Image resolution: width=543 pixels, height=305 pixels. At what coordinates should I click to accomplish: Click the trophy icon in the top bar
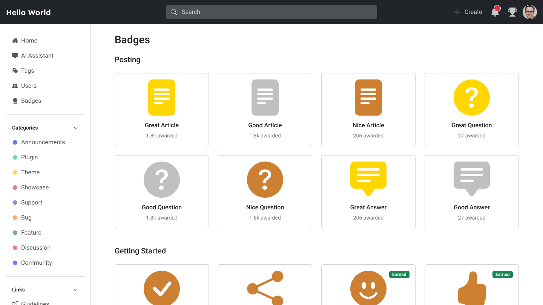coord(512,12)
